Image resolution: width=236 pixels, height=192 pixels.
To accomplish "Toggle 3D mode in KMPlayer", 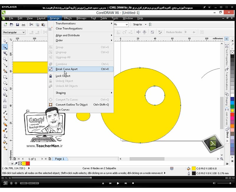I will (x=5, y=183).
